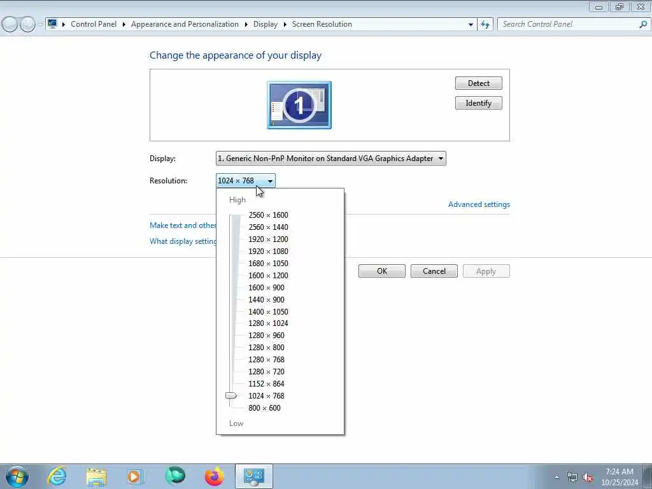The image size is (652, 489).
Task: Launch Internet Explorer from the taskbar
Action: (57, 476)
